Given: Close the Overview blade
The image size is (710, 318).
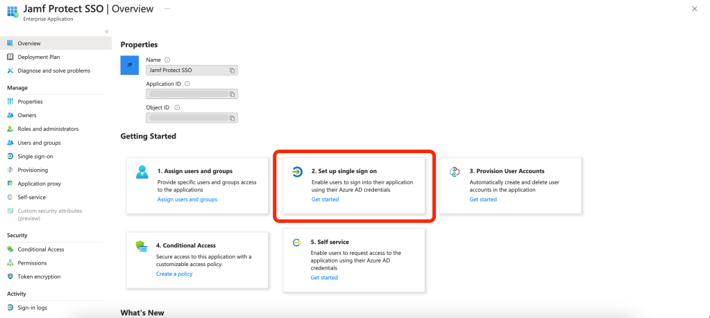Looking at the screenshot, I should pyautogui.click(x=695, y=8).
